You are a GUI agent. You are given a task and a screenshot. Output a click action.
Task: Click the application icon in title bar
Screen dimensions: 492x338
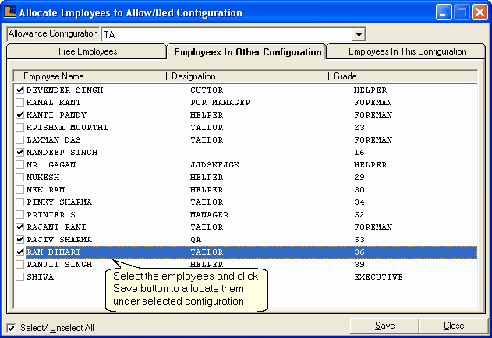[10, 12]
